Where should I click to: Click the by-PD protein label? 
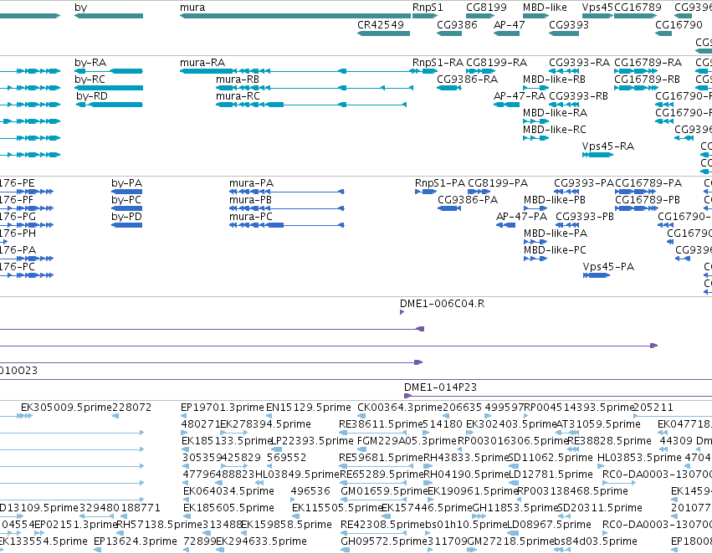pos(126,217)
